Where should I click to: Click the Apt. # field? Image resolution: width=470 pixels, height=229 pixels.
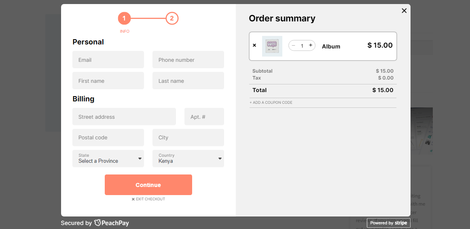[204, 117]
